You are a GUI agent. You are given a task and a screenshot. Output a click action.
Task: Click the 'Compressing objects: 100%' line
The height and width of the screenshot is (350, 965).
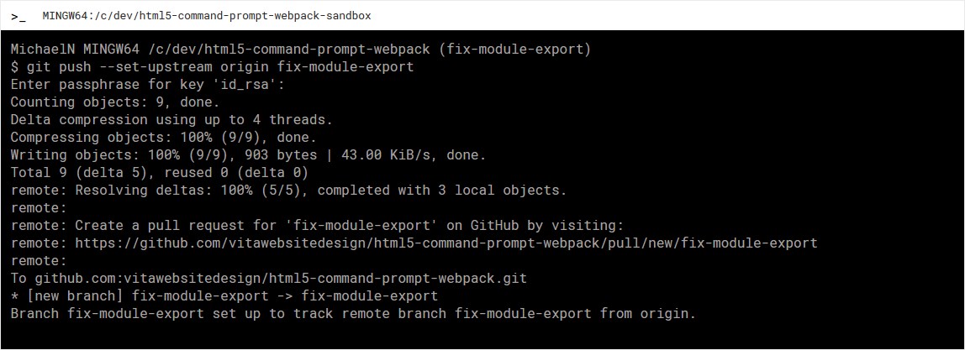pos(163,138)
